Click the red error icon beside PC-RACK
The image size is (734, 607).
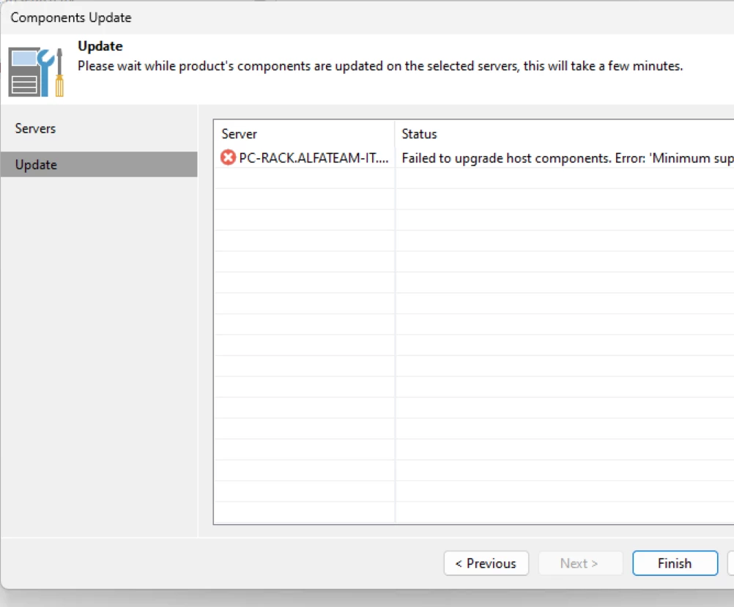pyautogui.click(x=229, y=157)
